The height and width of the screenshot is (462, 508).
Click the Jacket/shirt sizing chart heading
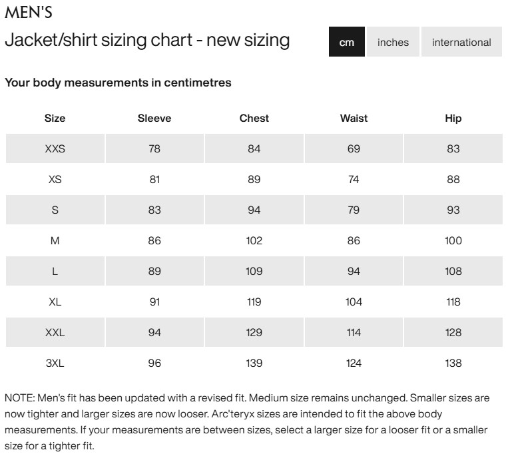147,40
